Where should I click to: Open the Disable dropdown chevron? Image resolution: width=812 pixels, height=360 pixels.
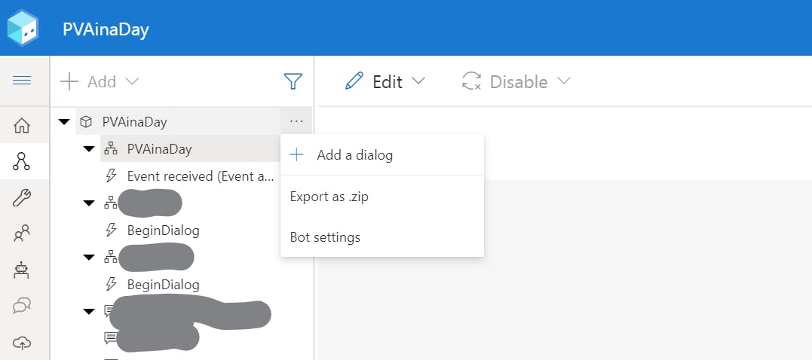coord(563,81)
